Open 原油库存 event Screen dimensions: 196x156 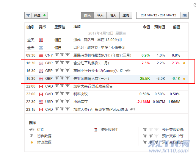tap(81, 102)
